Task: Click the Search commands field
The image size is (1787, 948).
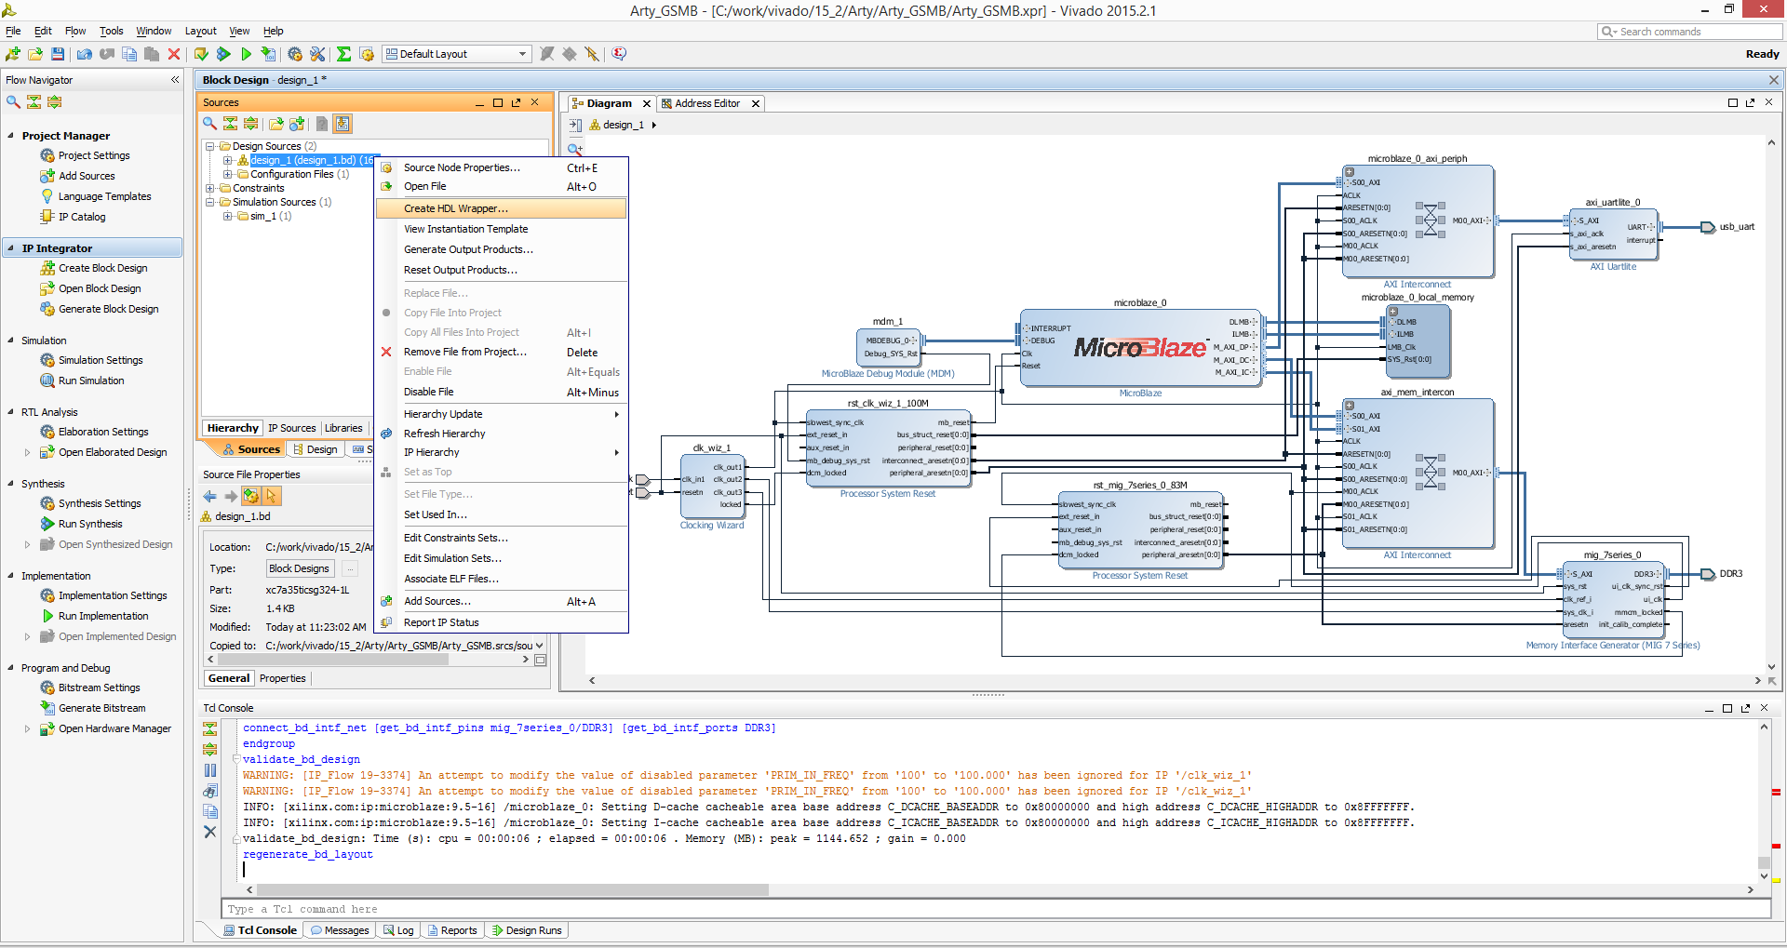Action: [x=1689, y=32]
